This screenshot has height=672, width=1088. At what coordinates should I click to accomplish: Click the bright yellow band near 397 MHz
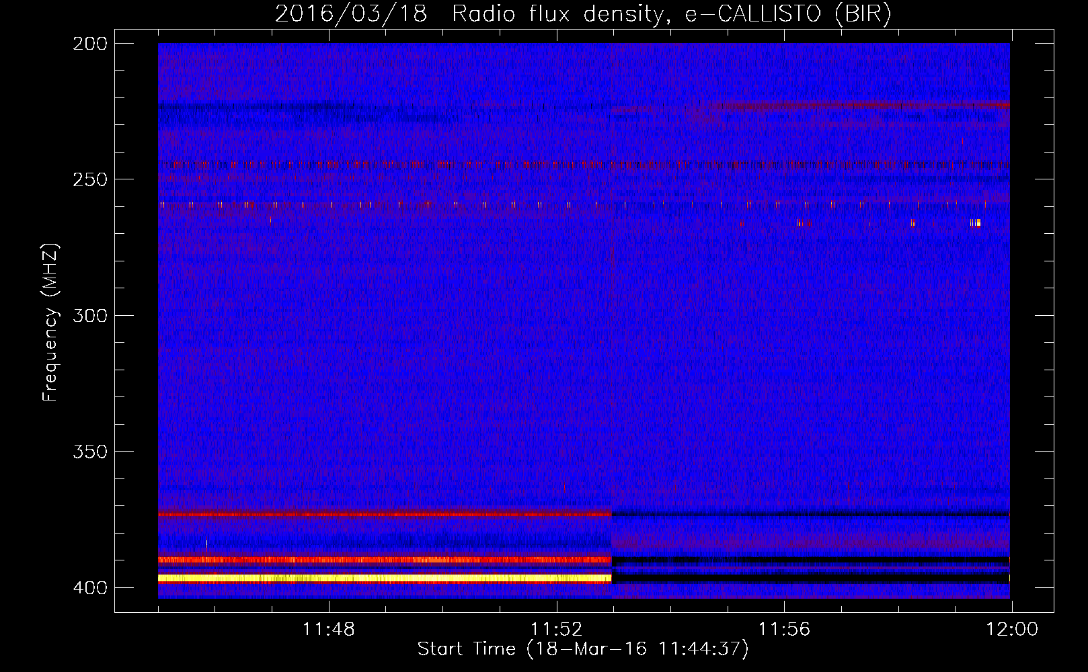point(385,578)
